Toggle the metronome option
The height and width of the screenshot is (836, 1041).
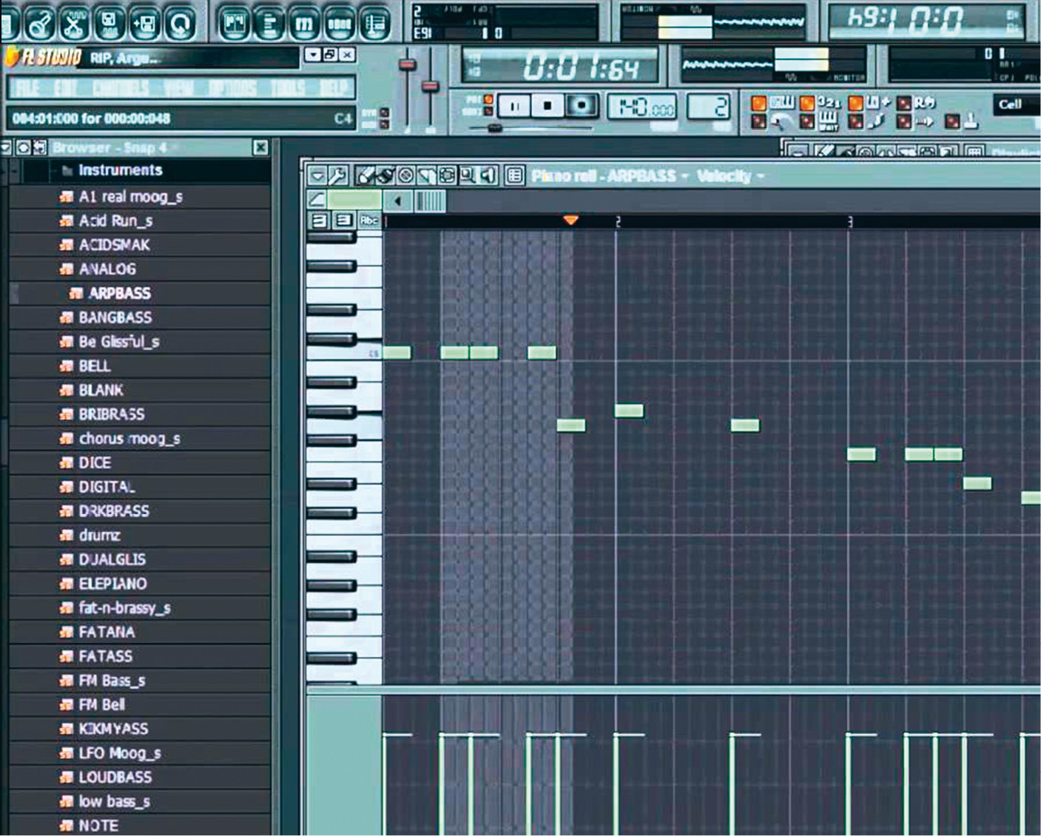(x=759, y=121)
